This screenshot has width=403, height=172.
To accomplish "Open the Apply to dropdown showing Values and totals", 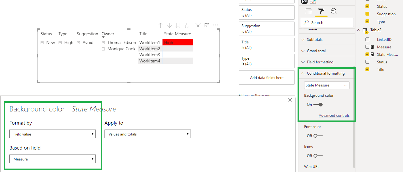I will (x=148, y=134).
